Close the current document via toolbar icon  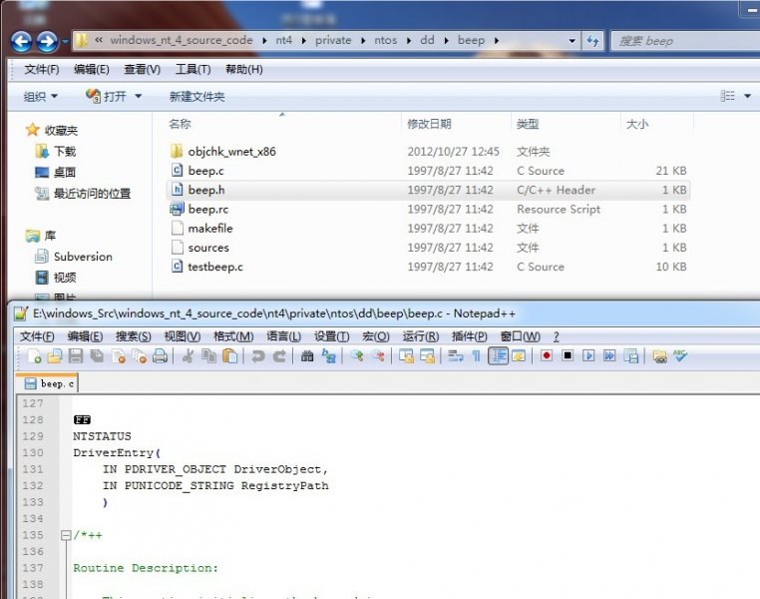pyautogui.click(x=119, y=356)
